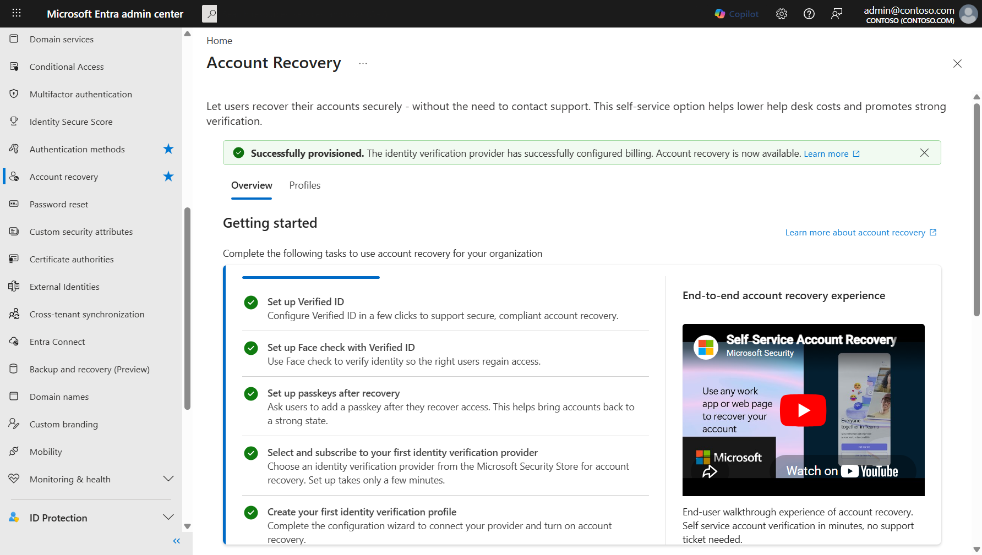
Task: Select the Set up Verified ID task
Action: coord(445,309)
